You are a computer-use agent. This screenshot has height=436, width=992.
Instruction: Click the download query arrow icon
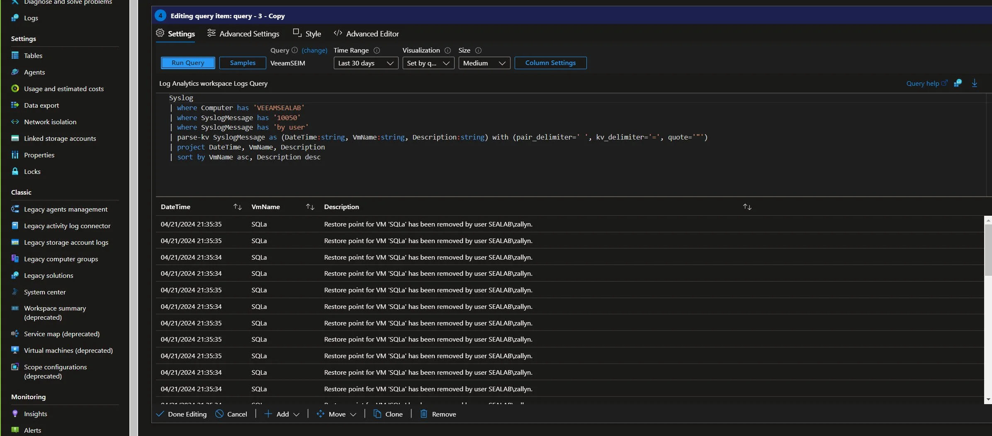(975, 83)
